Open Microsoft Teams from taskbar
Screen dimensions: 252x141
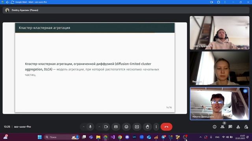click(91, 137)
